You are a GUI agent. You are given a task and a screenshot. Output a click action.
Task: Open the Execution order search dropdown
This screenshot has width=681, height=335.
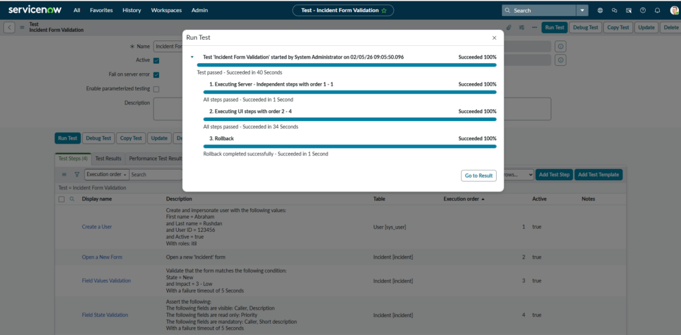[x=106, y=174]
